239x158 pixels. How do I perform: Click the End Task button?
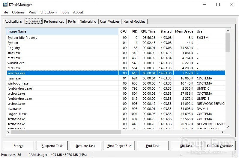tap(153, 146)
